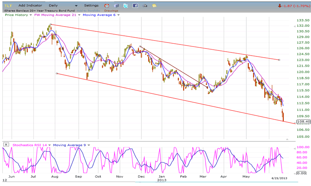Expand Moving Average 9 indicator options
311x186 pixels.
tap(89, 145)
